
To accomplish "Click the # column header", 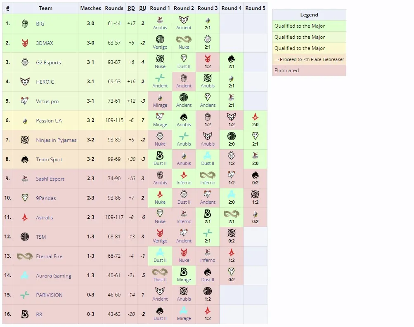I will 8,8.
